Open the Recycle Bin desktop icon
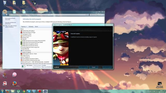 5,3
